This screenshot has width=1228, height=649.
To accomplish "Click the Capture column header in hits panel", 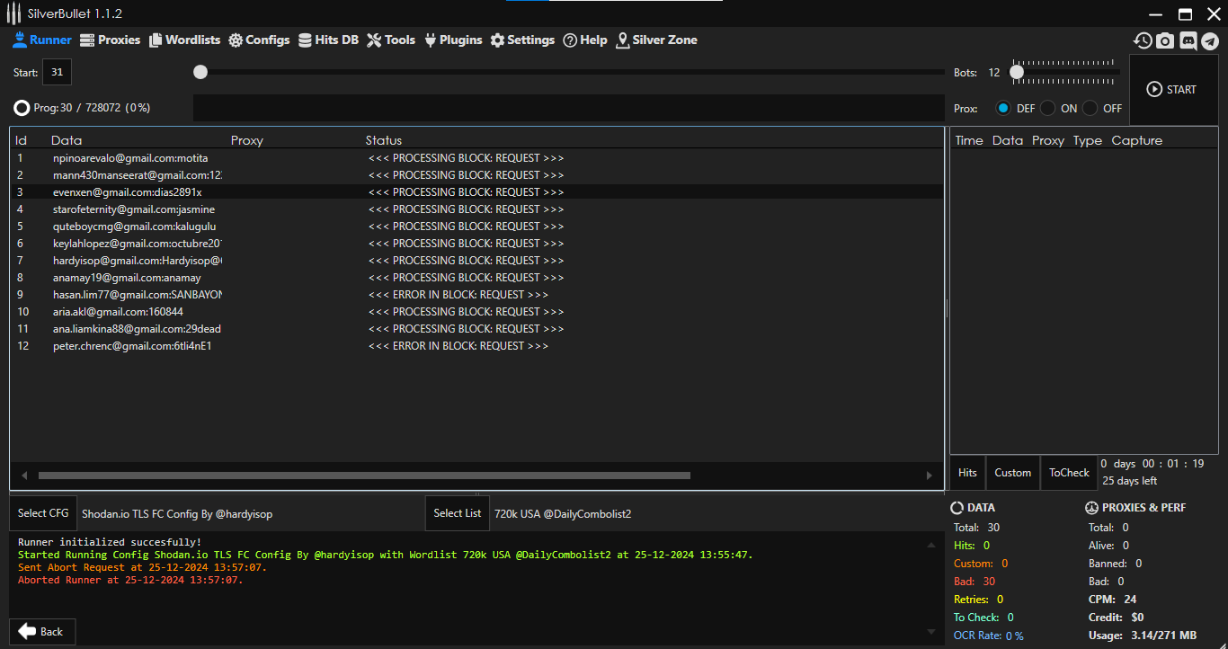I will click(1137, 140).
